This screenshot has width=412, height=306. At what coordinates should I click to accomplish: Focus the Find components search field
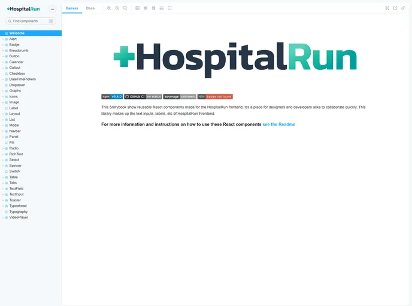coord(31,21)
